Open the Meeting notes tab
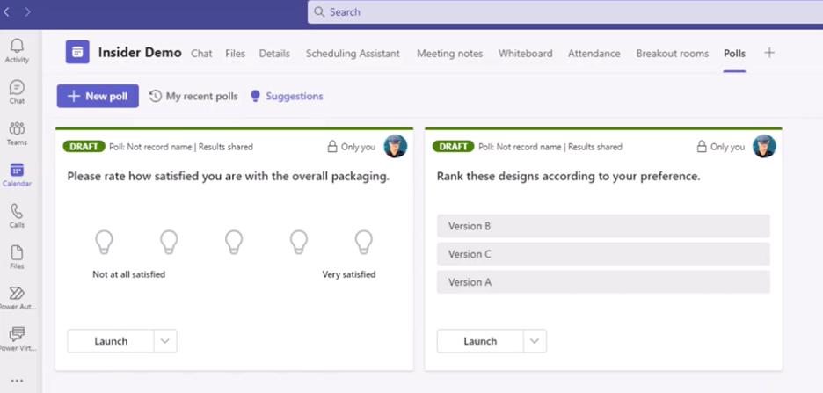Viewport: 823px width, 393px height. [450, 53]
